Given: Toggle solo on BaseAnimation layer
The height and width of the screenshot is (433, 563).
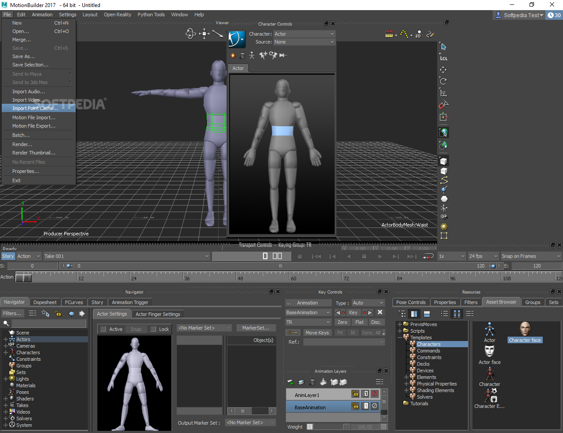Looking at the screenshot, I should click(x=366, y=406).
